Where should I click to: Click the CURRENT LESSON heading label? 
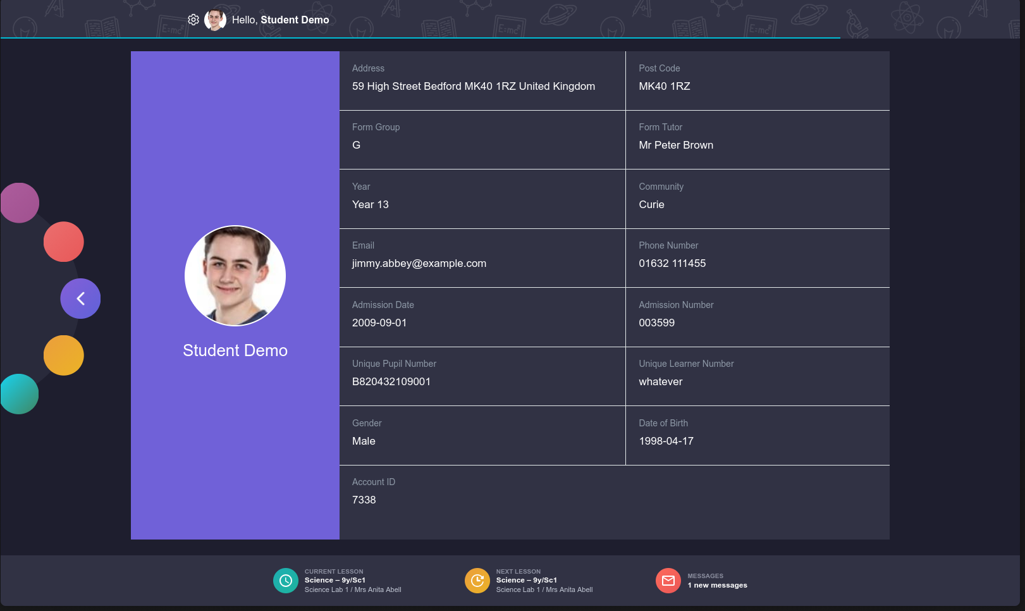click(334, 571)
